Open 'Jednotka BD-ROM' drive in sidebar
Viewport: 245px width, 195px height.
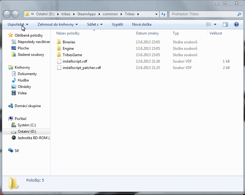click(34, 138)
